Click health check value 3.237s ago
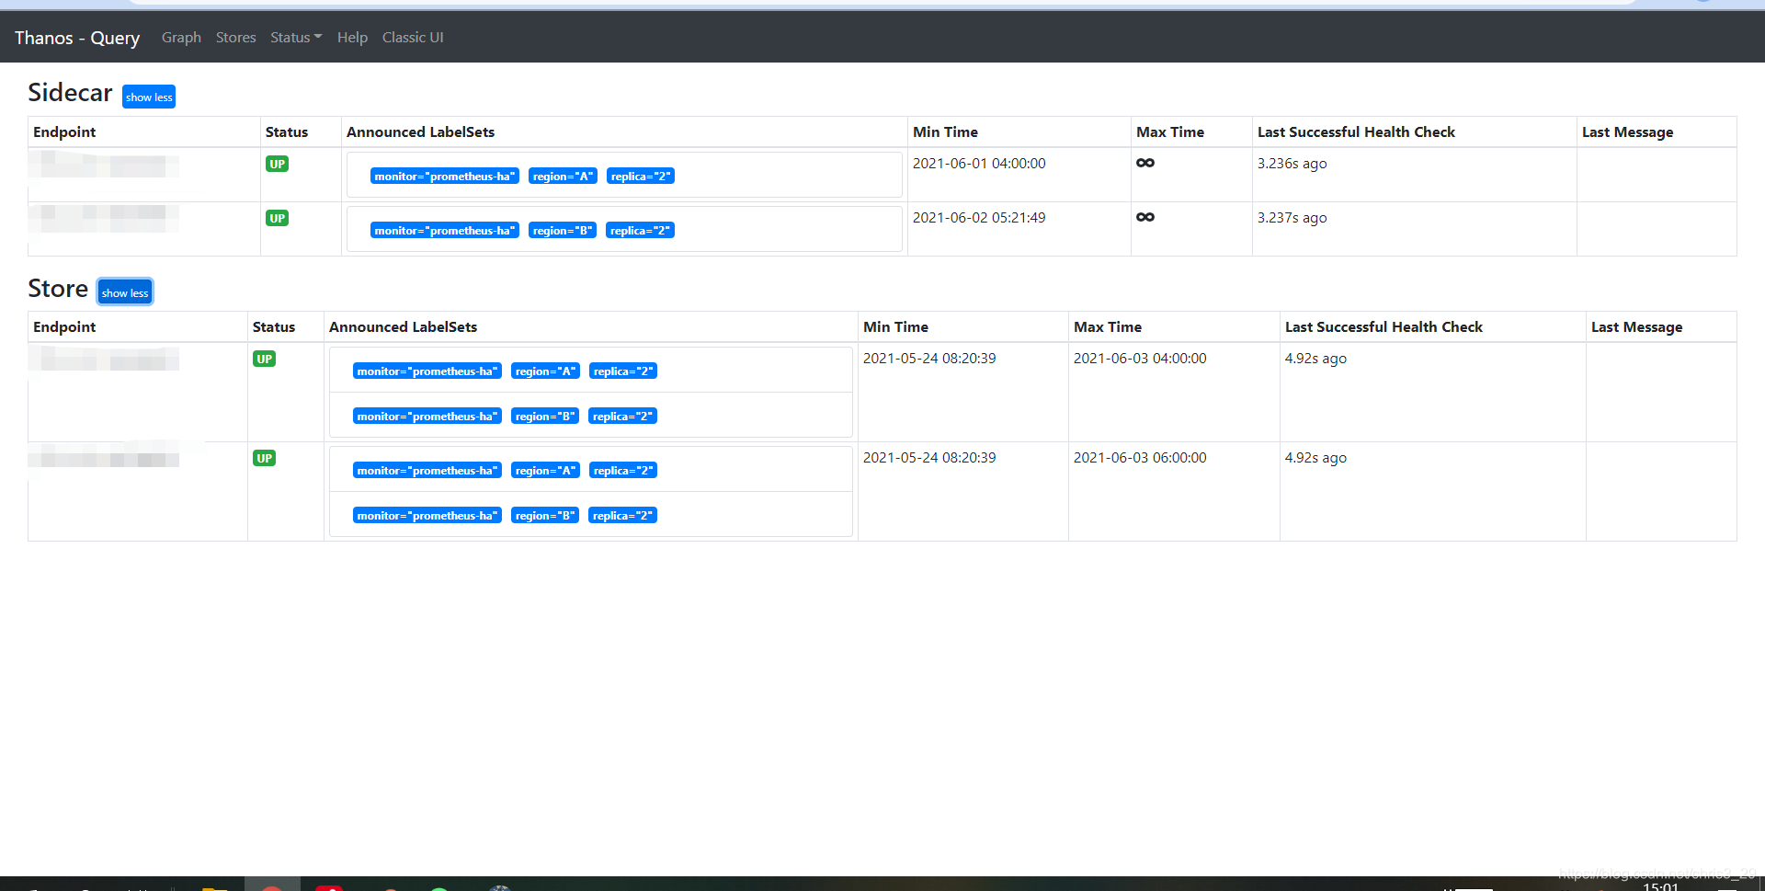 [1292, 218]
